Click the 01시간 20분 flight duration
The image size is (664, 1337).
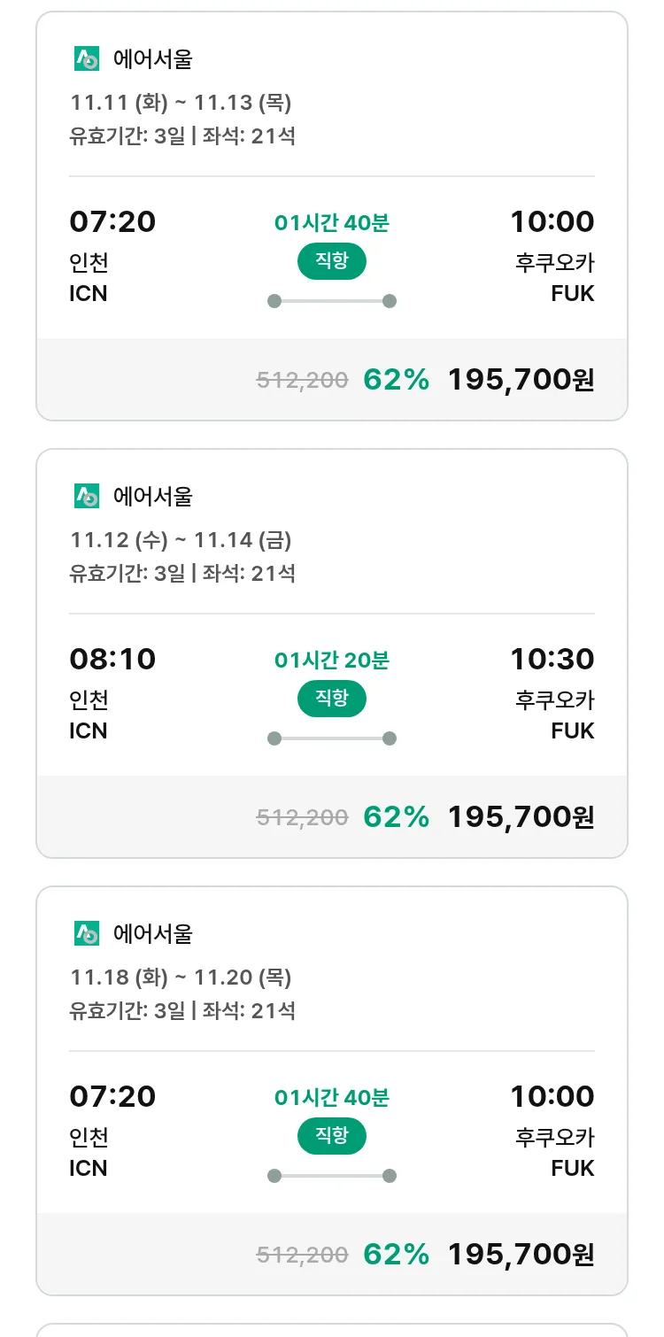332,661
